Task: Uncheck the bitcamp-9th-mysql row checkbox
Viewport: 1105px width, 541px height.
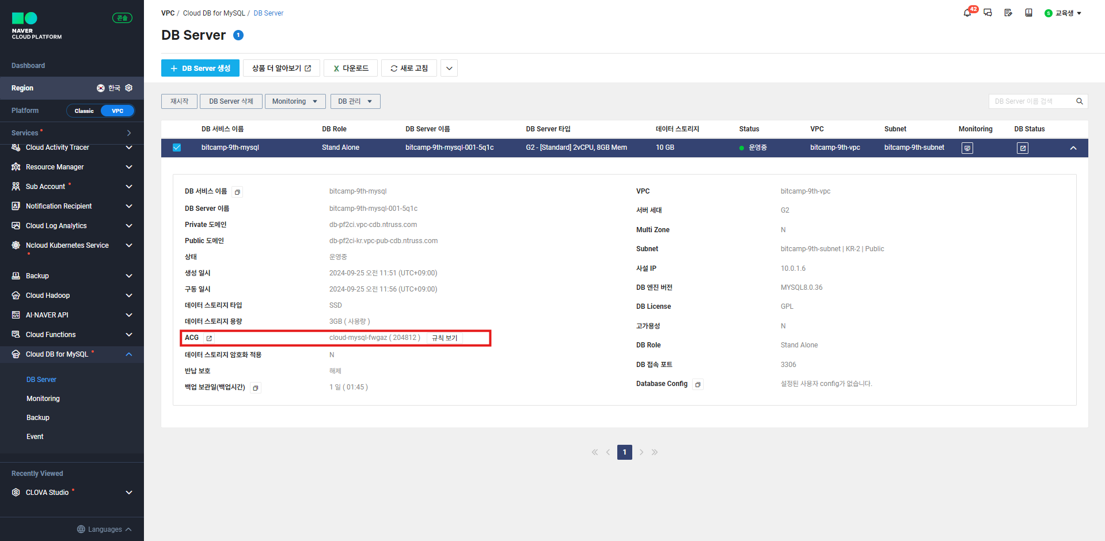Action: pyautogui.click(x=177, y=147)
